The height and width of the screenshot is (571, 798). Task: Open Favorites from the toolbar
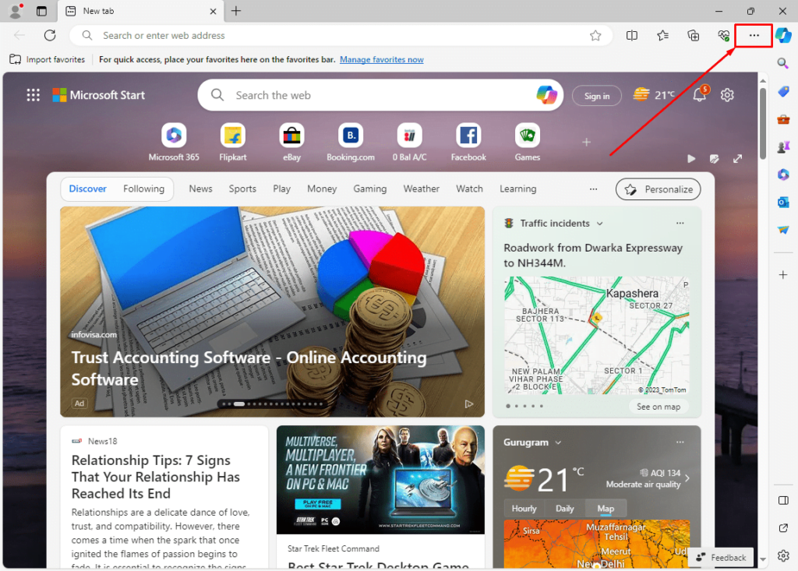[x=662, y=35]
